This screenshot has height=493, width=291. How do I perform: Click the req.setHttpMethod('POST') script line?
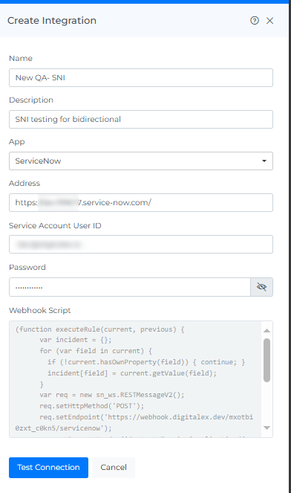coord(91,406)
